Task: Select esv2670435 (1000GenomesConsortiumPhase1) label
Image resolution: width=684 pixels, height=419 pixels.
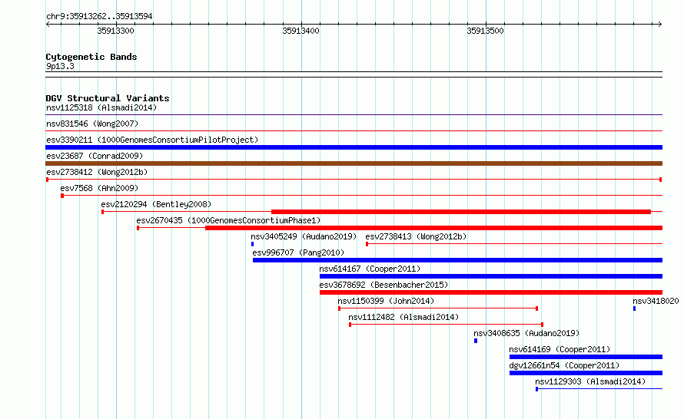Action: [x=228, y=220]
